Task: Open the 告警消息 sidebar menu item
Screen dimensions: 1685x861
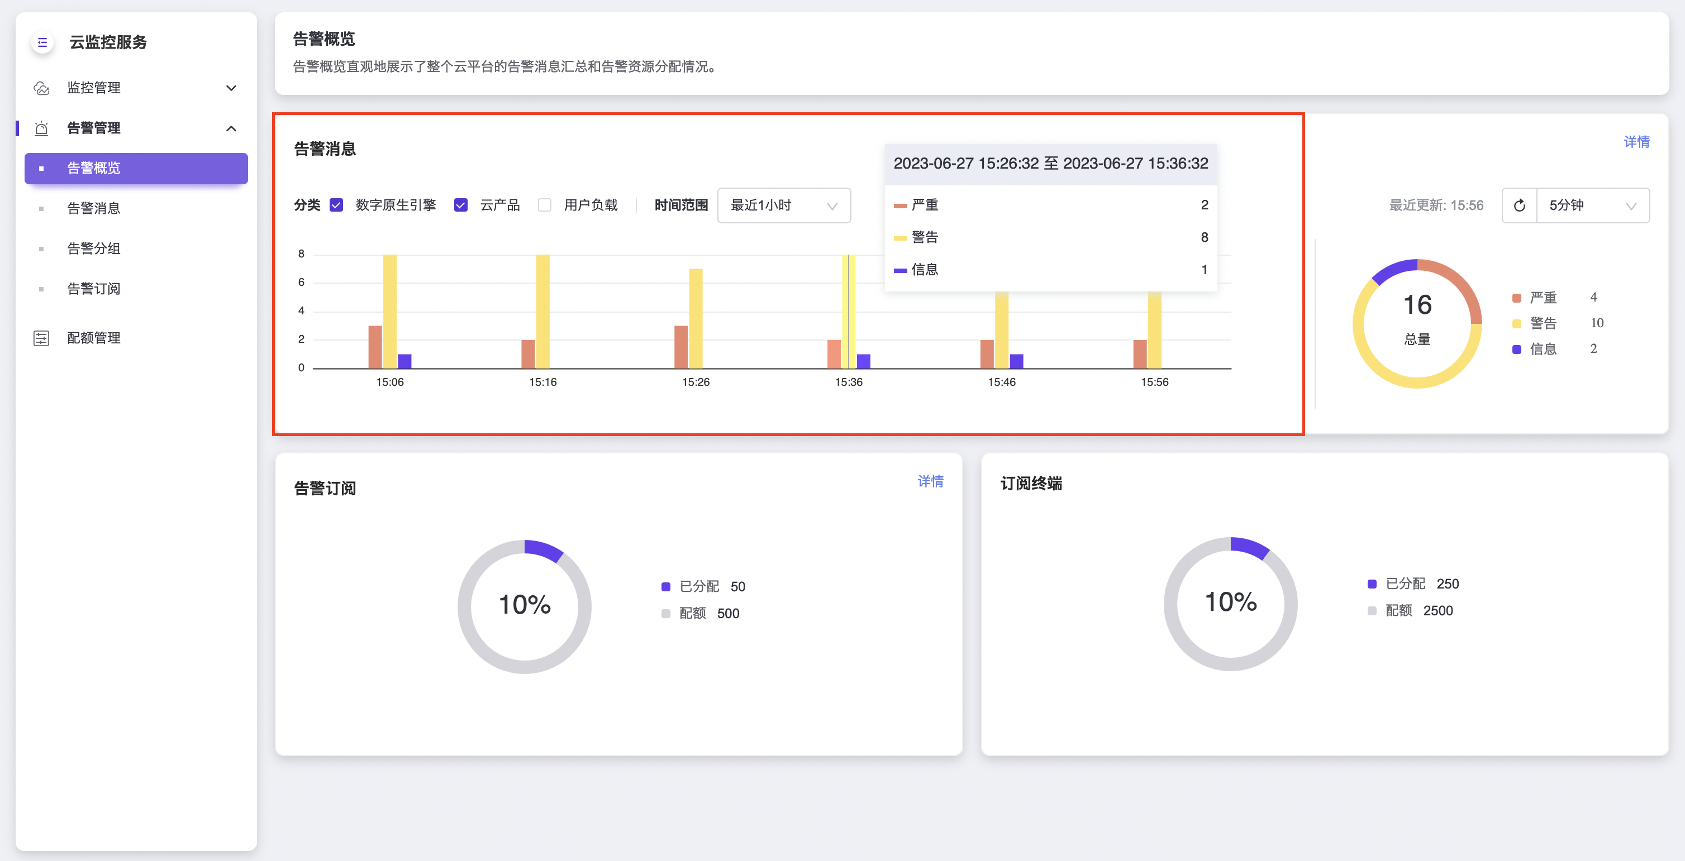Action: coord(93,208)
